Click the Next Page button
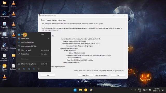This screenshot has height=93, width=166. [x=85, y=75]
